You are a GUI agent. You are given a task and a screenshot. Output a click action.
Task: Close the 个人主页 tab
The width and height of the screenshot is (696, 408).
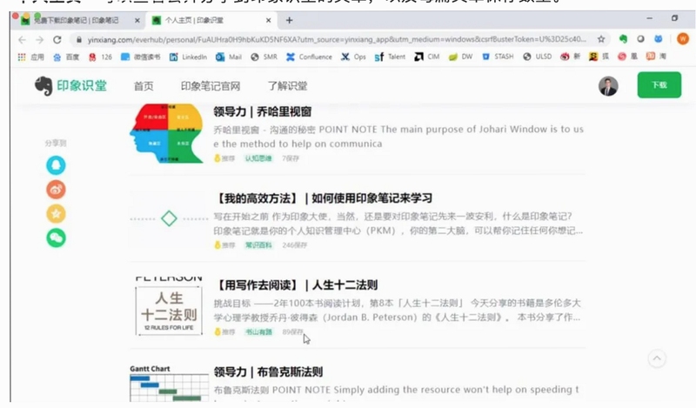pyautogui.click(x=269, y=20)
